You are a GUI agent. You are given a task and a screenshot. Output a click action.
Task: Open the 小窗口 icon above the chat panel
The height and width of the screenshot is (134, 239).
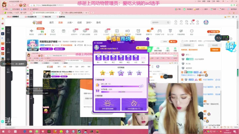pyautogui.click(x=168, y=49)
